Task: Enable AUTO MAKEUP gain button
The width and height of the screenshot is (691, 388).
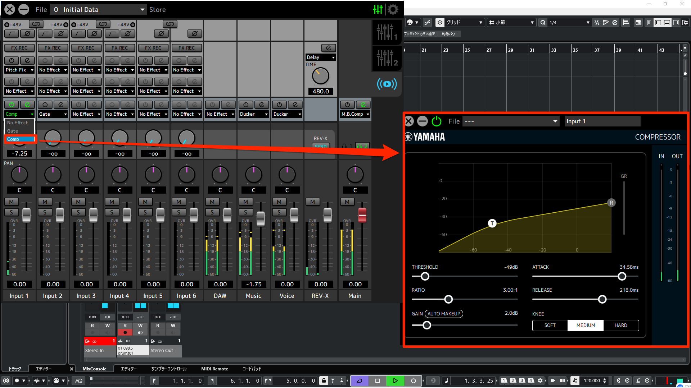Action: [444, 314]
